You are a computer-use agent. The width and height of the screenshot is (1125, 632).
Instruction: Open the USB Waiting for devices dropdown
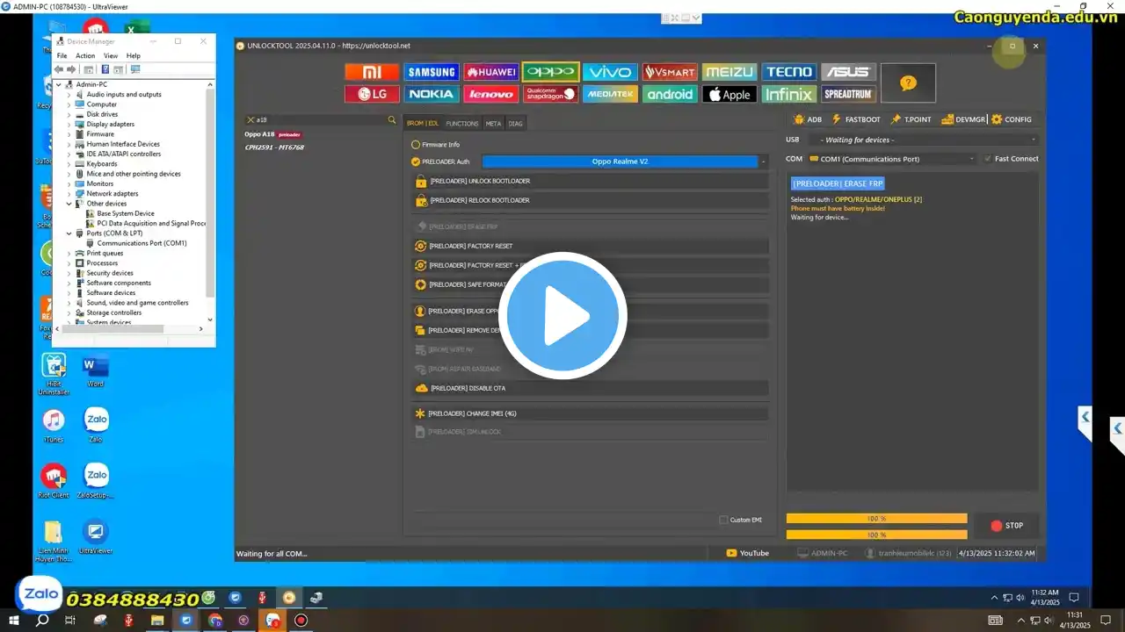click(x=925, y=140)
